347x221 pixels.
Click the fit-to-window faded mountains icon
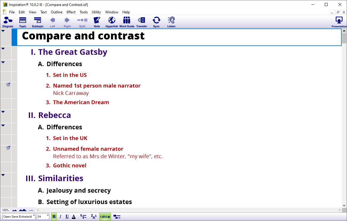click(x=31, y=210)
